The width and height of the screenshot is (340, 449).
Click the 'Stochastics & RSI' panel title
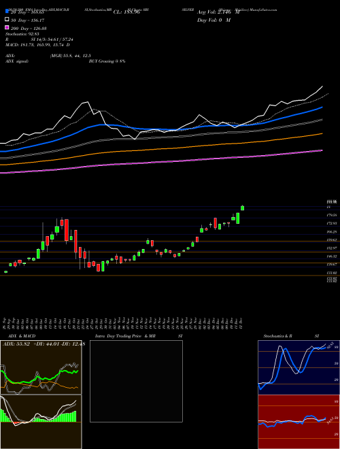tap(291, 336)
